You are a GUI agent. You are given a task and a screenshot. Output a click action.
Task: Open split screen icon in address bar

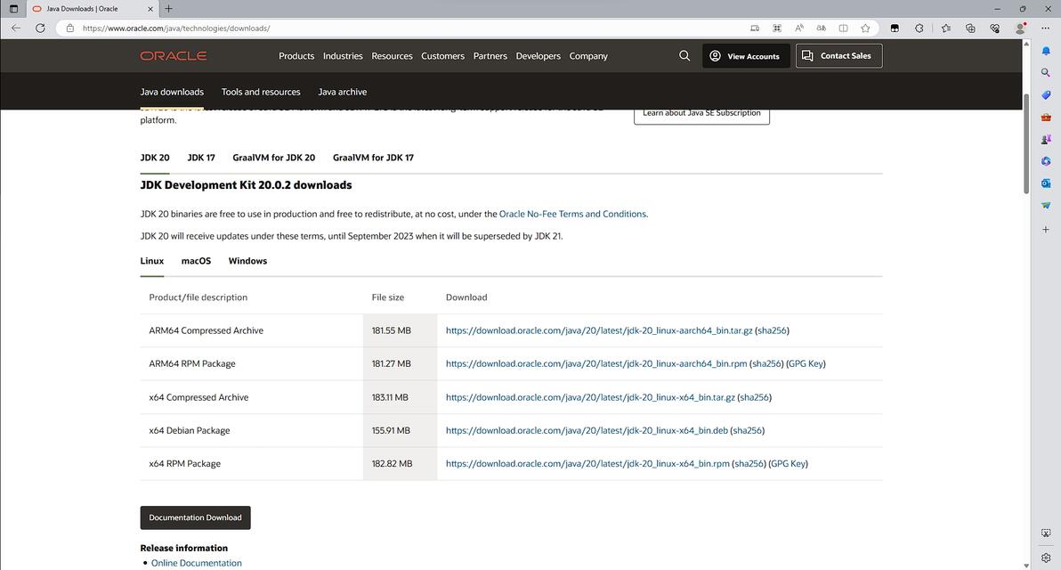coord(843,28)
